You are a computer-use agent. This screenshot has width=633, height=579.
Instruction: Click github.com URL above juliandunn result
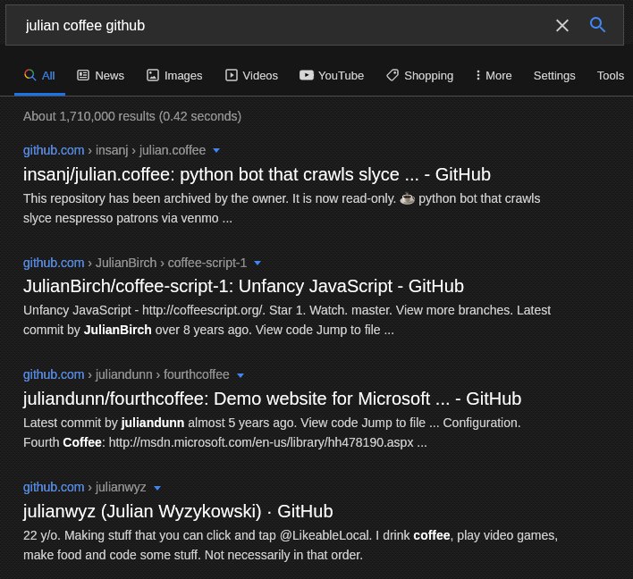pyautogui.click(x=54, y=374)
